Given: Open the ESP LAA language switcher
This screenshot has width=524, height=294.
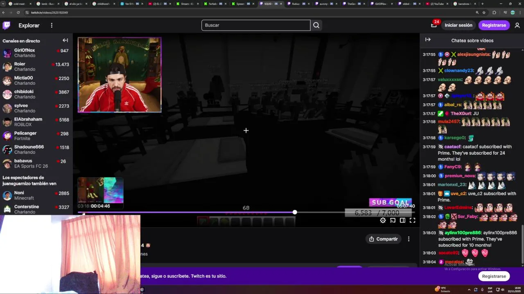Looking at the screenshot, I should click(x=490, y=290).
